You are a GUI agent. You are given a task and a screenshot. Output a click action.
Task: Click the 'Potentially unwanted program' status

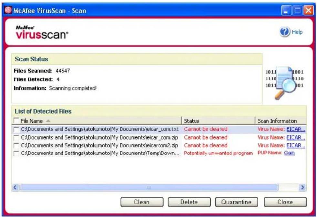coord(218,153)
